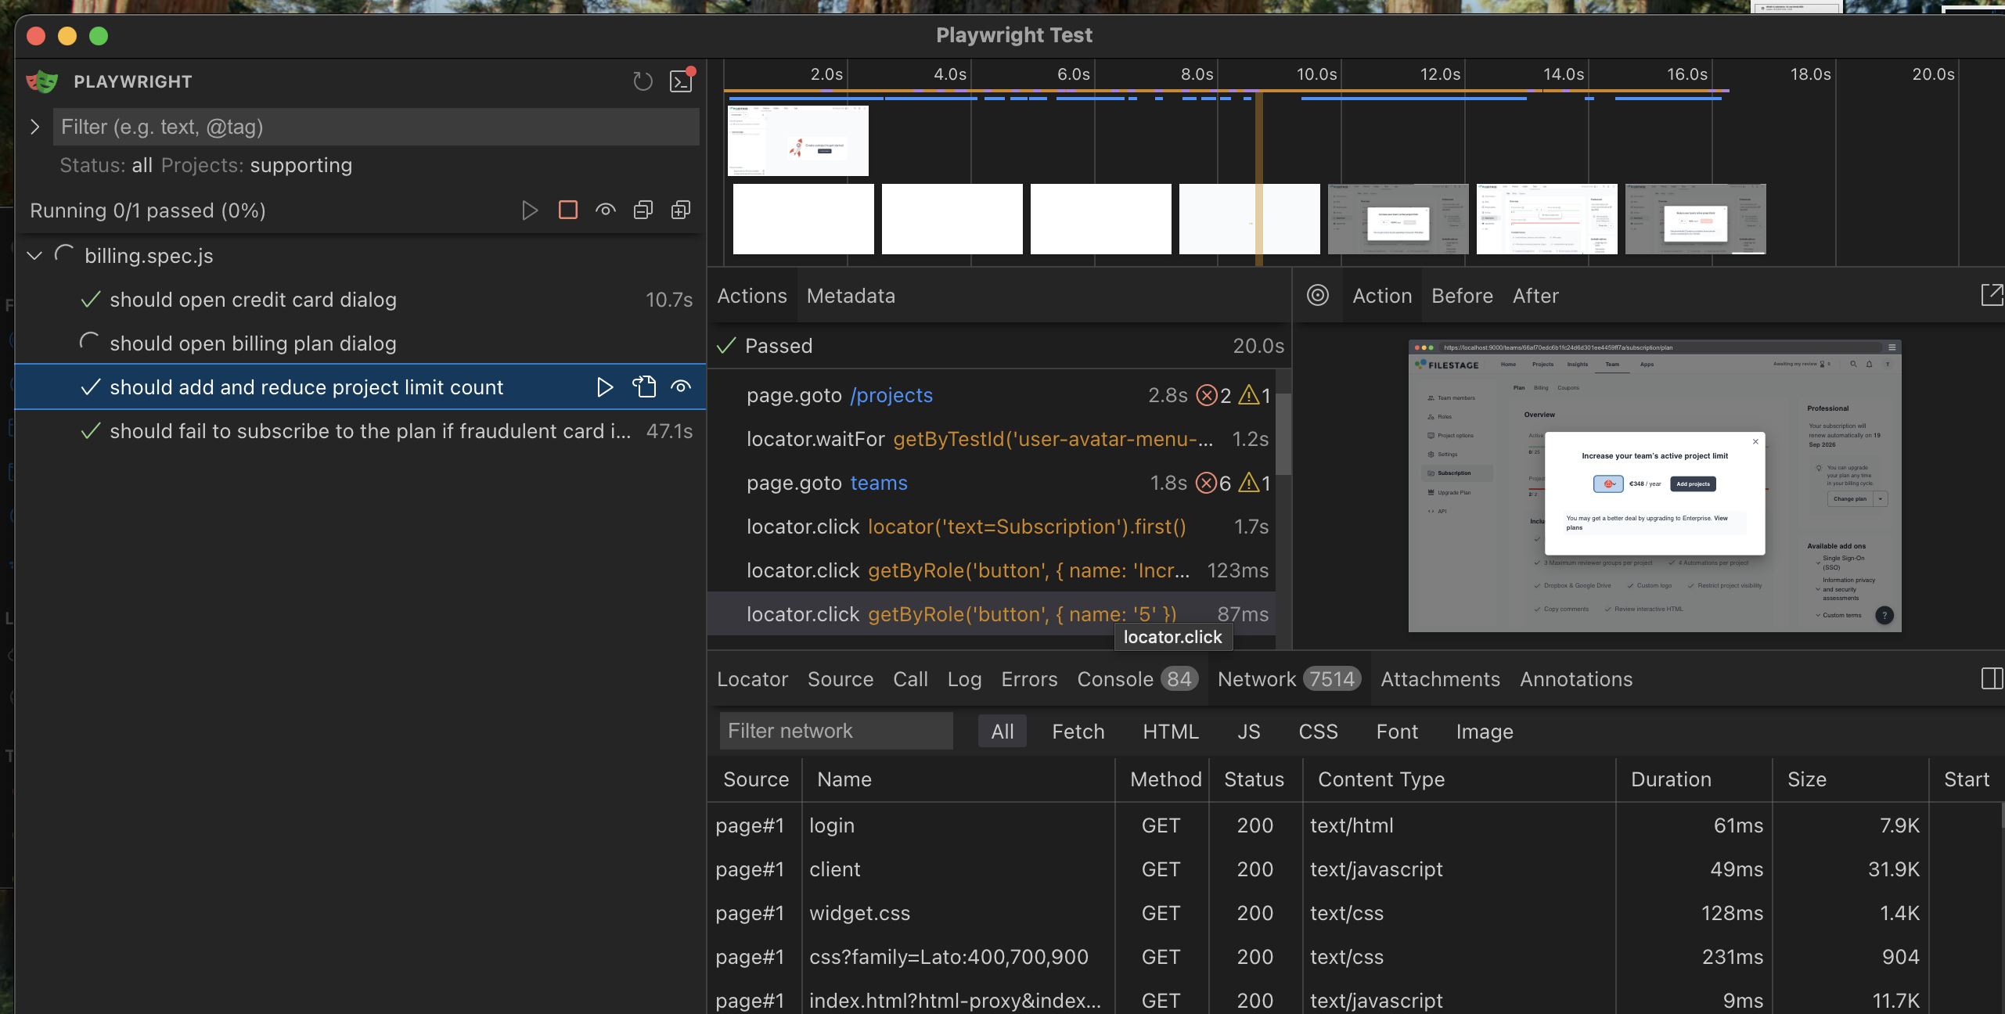This screenshot has height=1014, width=2005.
Task: Click the pick locator target icon
Action: point(1318,296)
